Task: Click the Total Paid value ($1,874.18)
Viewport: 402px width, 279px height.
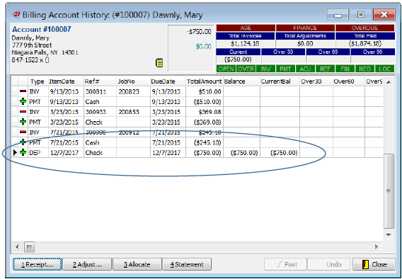Action: pyautogui.click(x=364, y=44)
